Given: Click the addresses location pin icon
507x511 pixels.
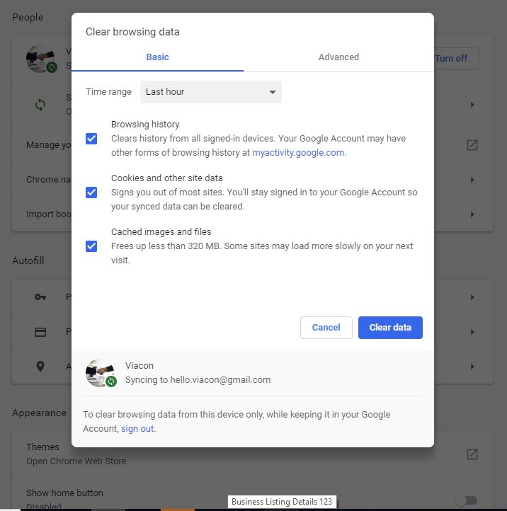Looking at the screenshot, I should [40, 367].
